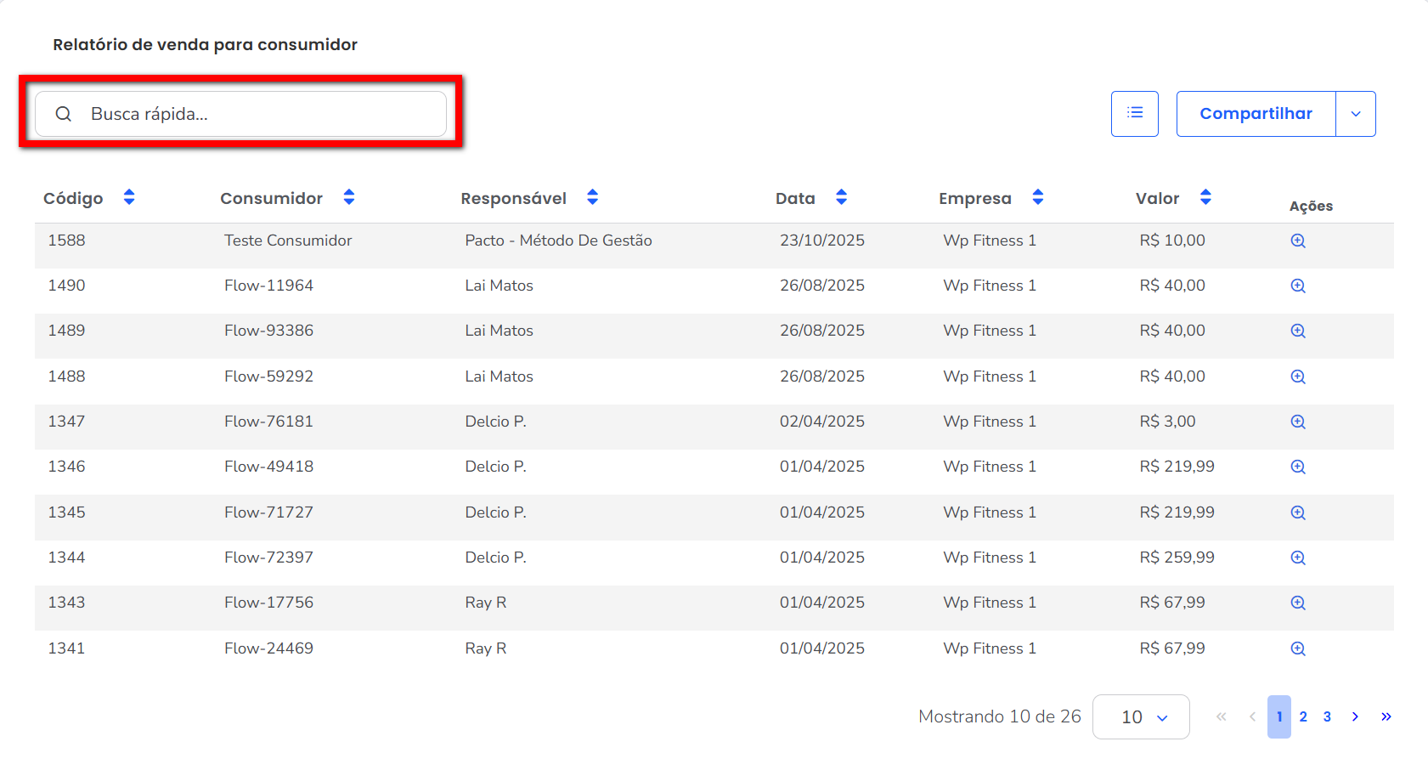Screen dimensions: 1428x770
Task: View details of sale 1347
Action: pyautogui.click(x=1298, y=422)
